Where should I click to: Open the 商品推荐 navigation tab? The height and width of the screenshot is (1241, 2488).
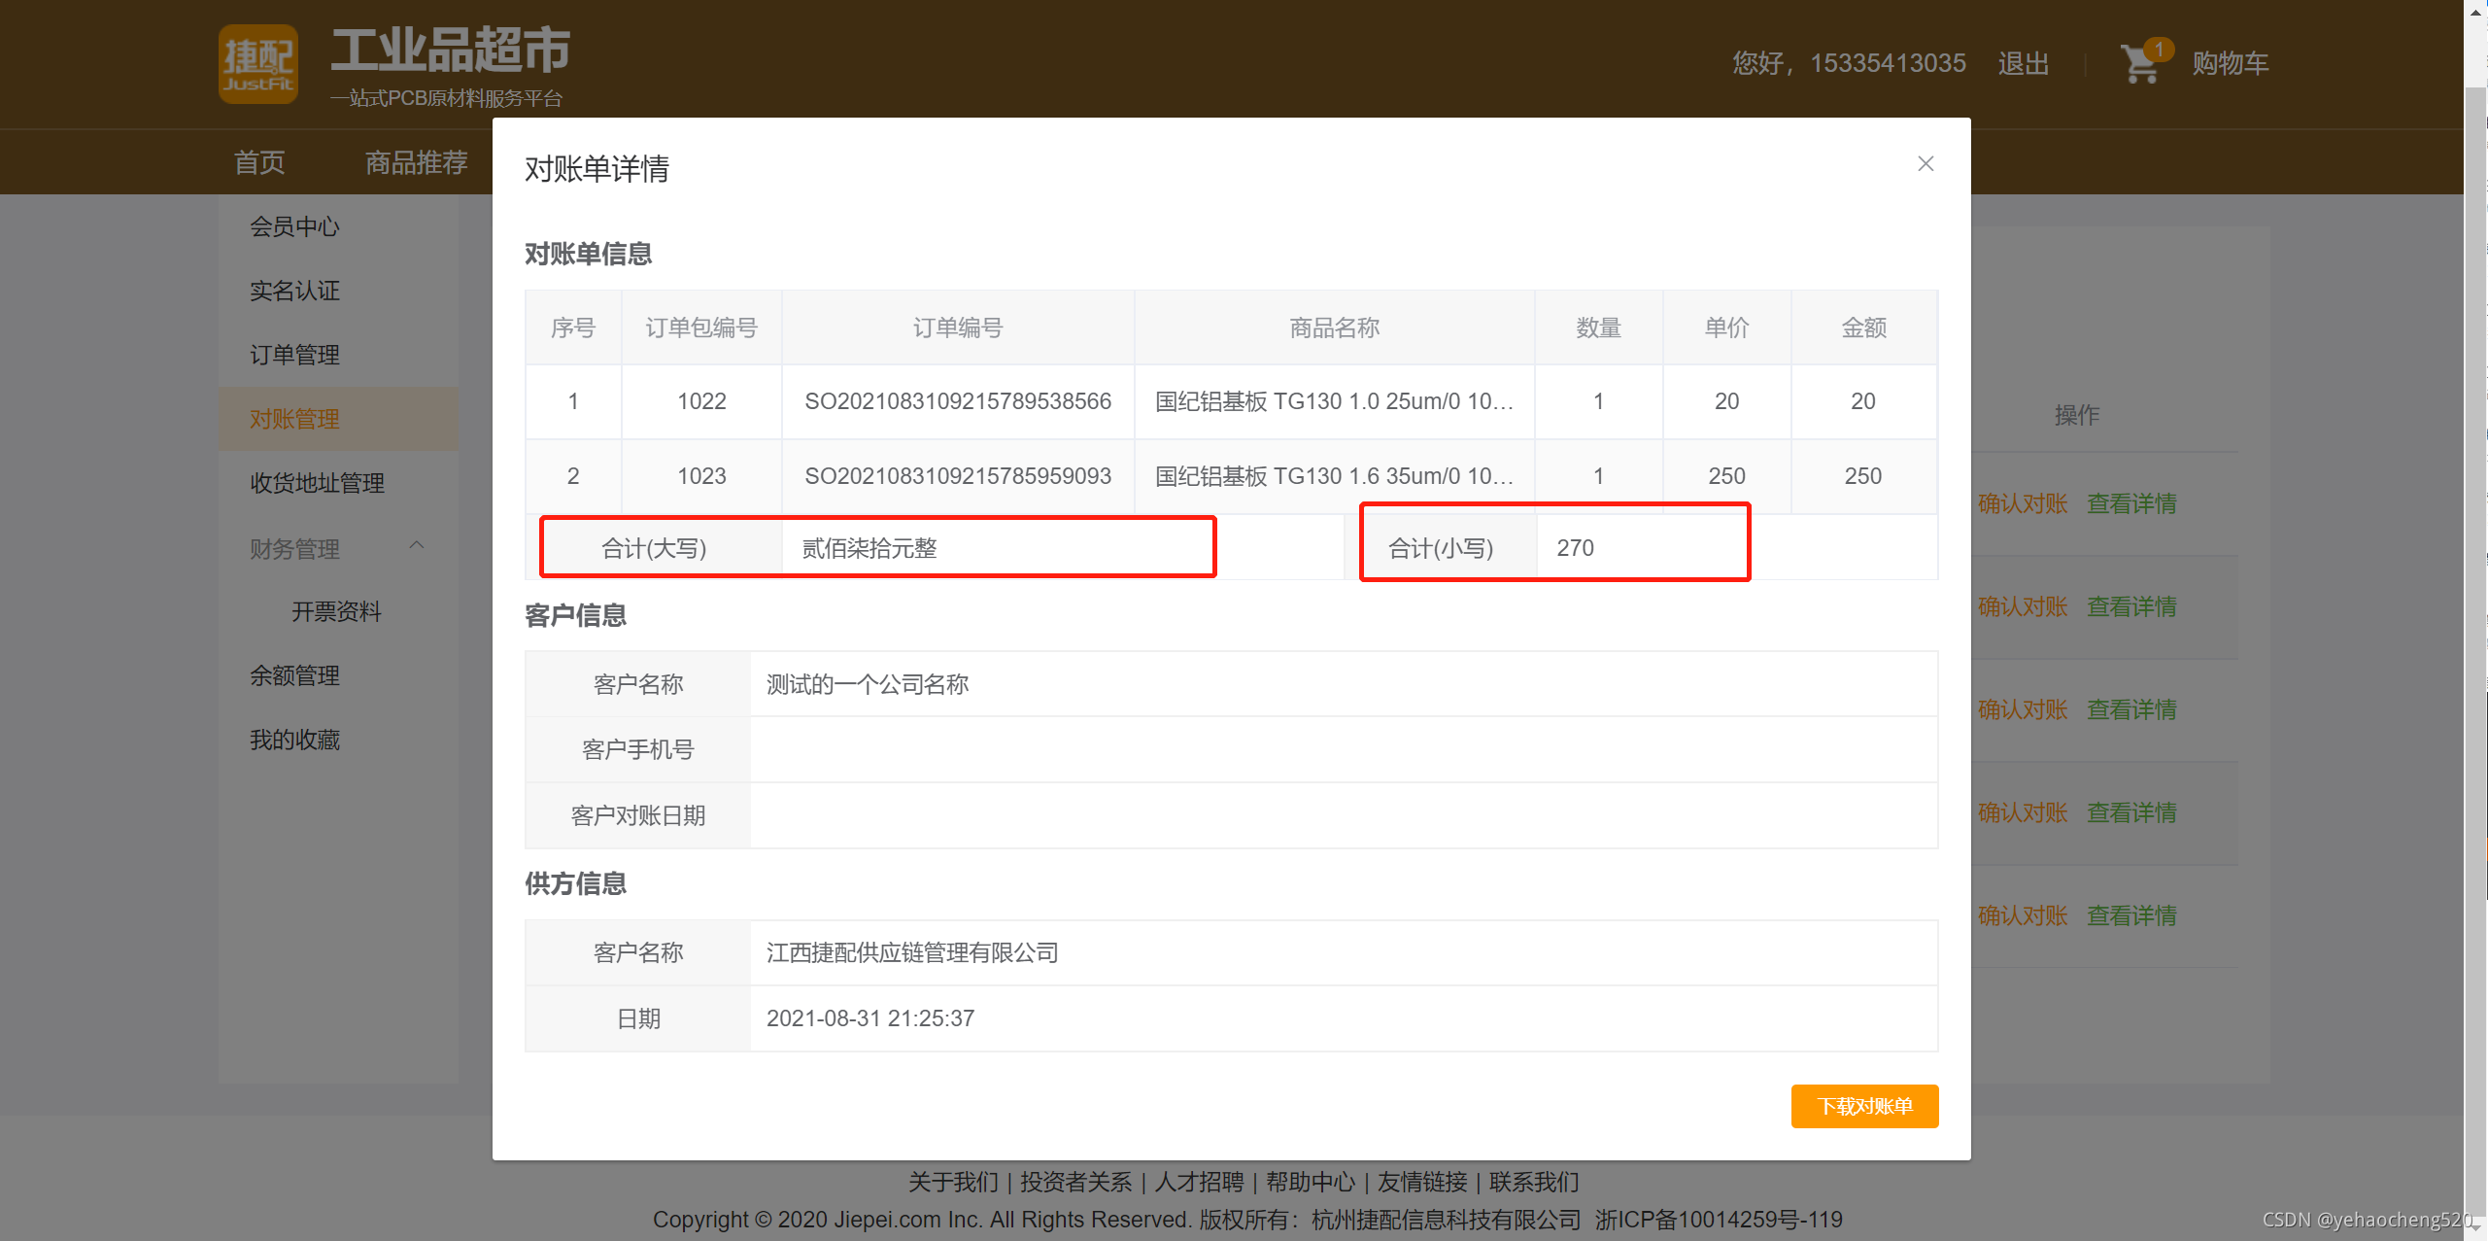click(416, 162)
